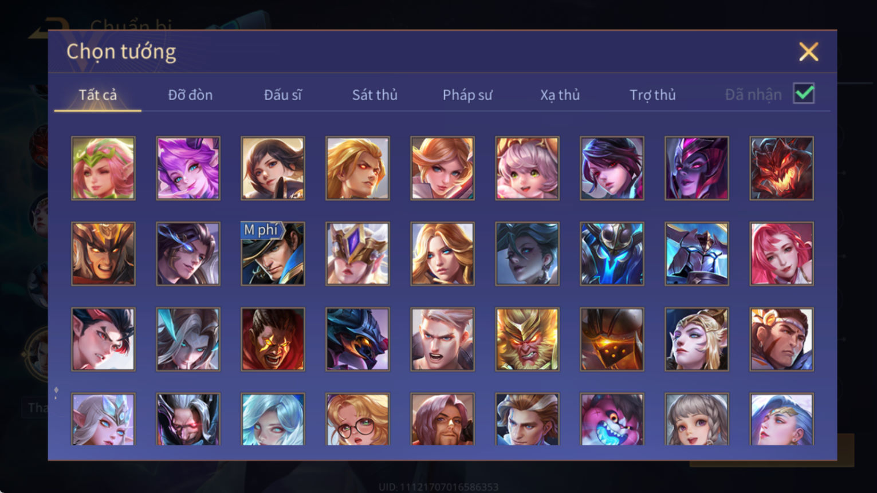The width and height of the screenshot is (877, 493).
Task: Choose the silver knight mech hero
Action: [697, 254]
